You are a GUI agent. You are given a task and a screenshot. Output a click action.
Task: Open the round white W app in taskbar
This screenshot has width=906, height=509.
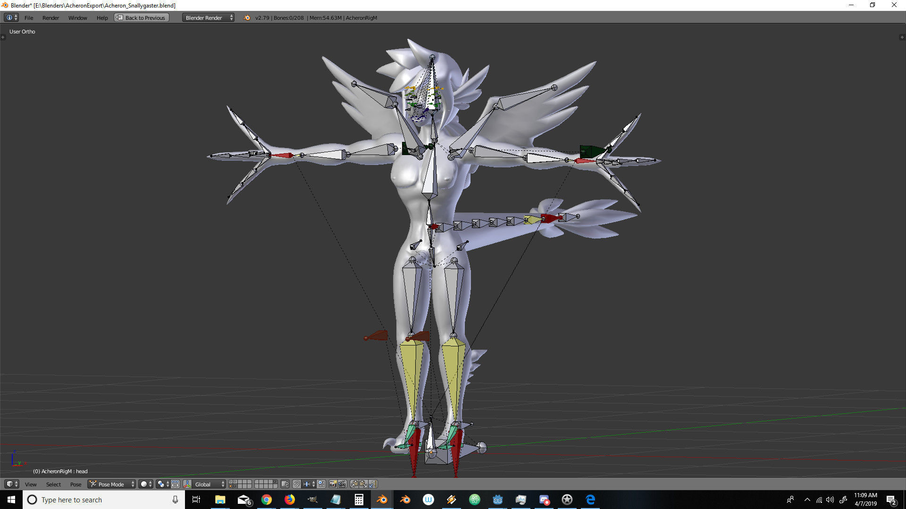coord(428,500)
